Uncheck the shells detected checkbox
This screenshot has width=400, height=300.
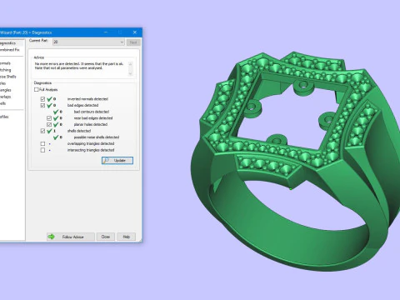click(42, 131)
